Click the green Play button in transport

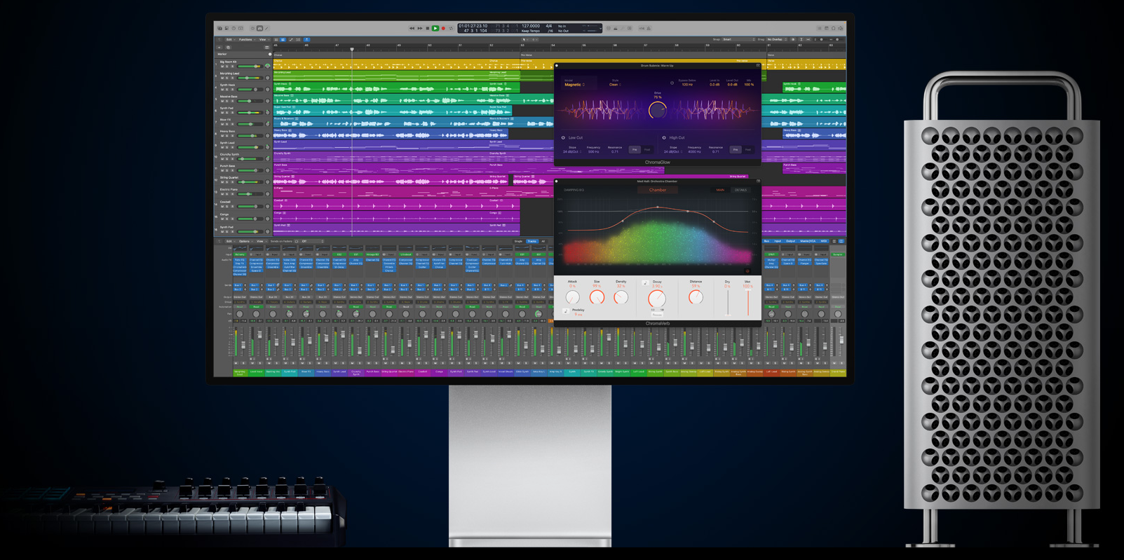(435, 29)
